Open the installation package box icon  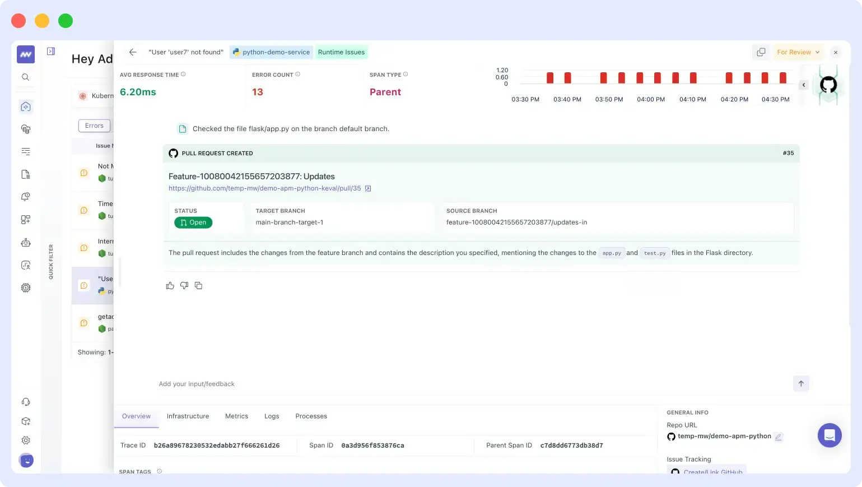[x=26, y=421]
